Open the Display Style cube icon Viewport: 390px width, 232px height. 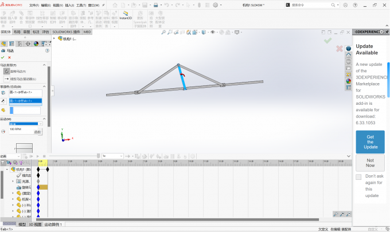click(x=204, y=32)
